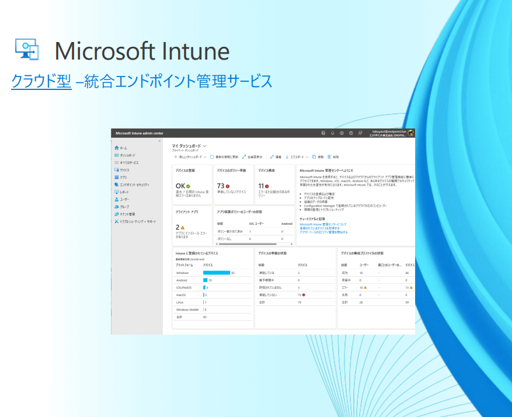
Task: Select the macOS row in enrolled devices
Action: (213, 295)
